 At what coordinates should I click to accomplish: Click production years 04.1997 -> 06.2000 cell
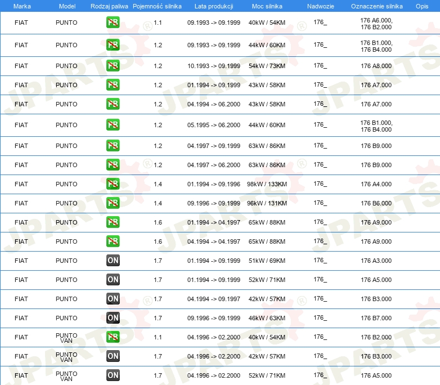214,165
